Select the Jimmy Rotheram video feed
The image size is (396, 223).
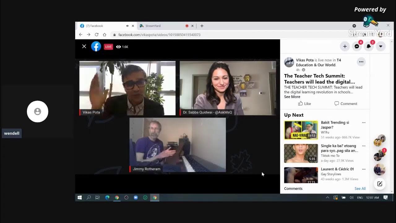click(178, 145)
